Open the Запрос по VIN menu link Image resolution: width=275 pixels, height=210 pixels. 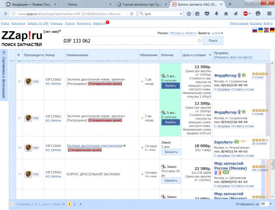[x=38, y=23]
